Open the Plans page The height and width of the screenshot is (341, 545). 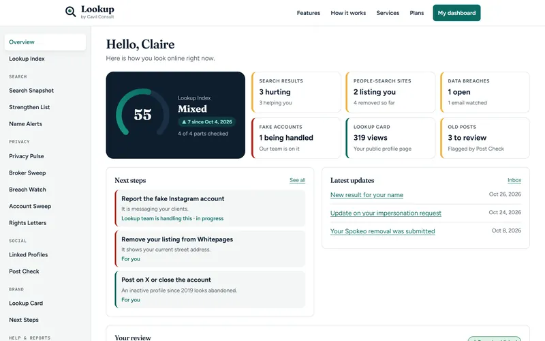point(416,13)
